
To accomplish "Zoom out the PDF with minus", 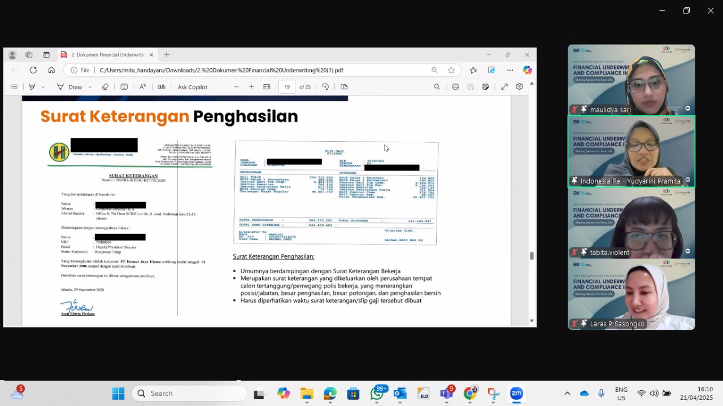I will click(x=237, y=87).
